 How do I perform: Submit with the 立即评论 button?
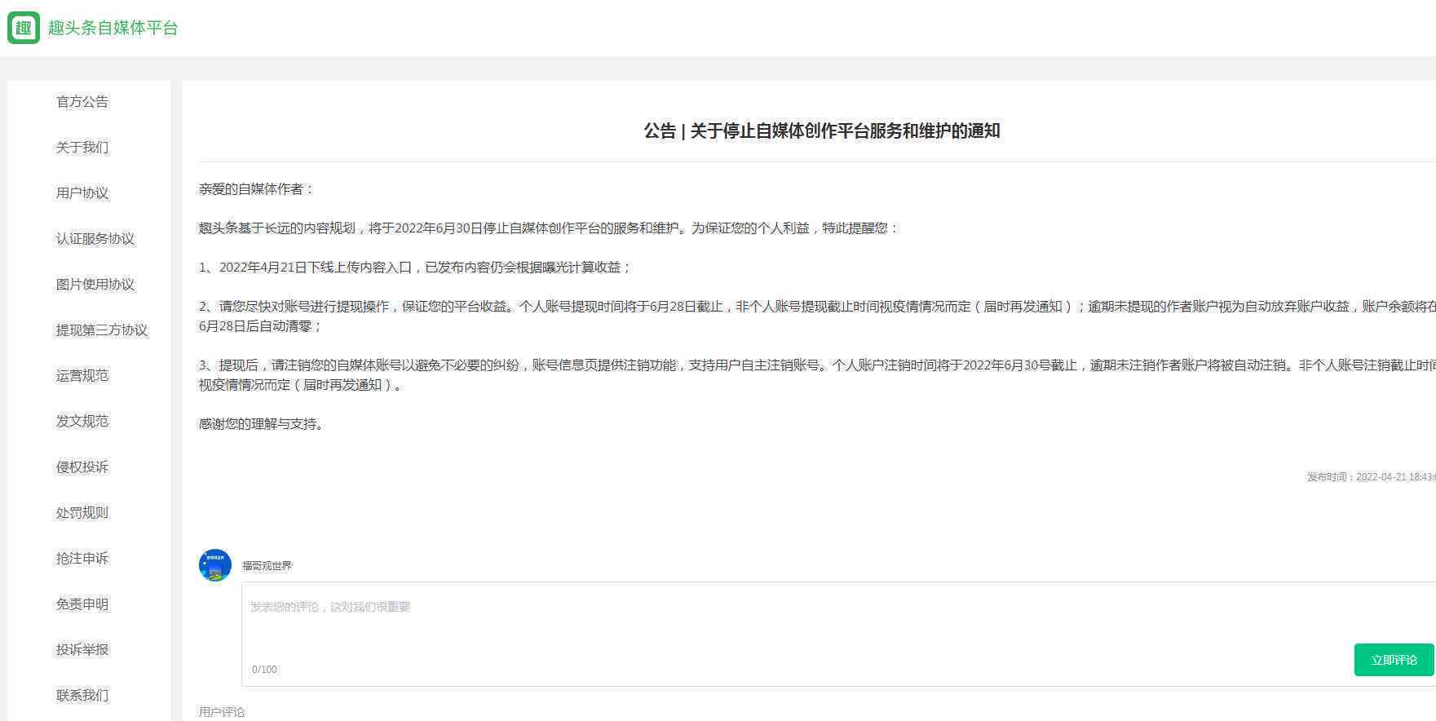(x=1394, y=660)
